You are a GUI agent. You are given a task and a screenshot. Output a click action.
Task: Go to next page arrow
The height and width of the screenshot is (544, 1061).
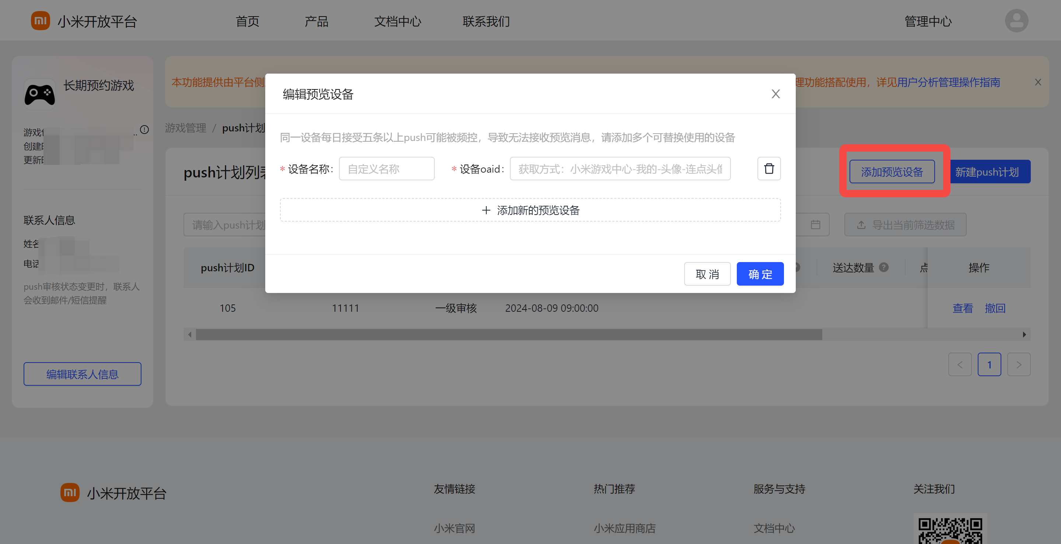tap(1018, 365)
